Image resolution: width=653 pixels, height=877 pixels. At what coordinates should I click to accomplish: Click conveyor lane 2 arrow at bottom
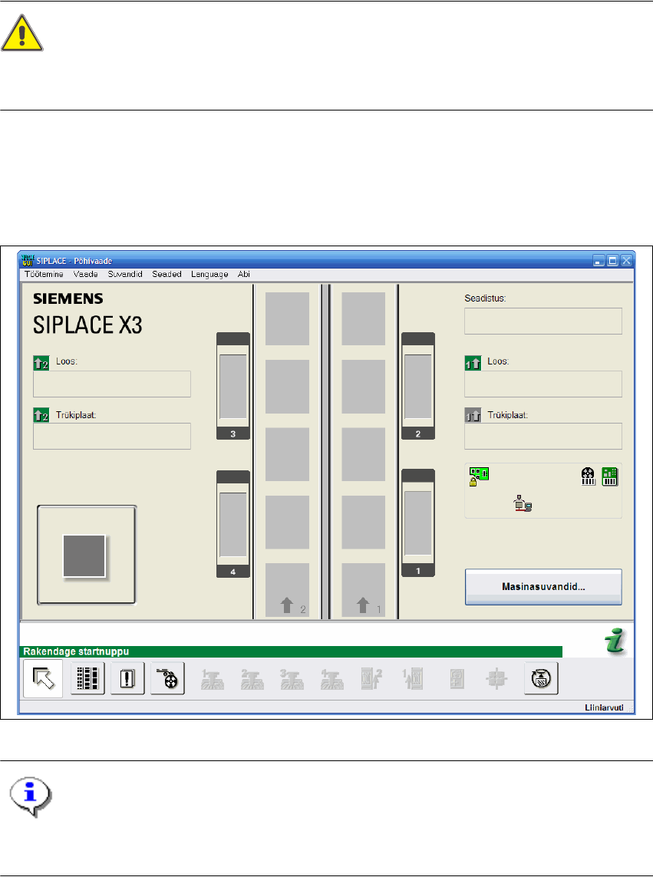click(287, 605)
